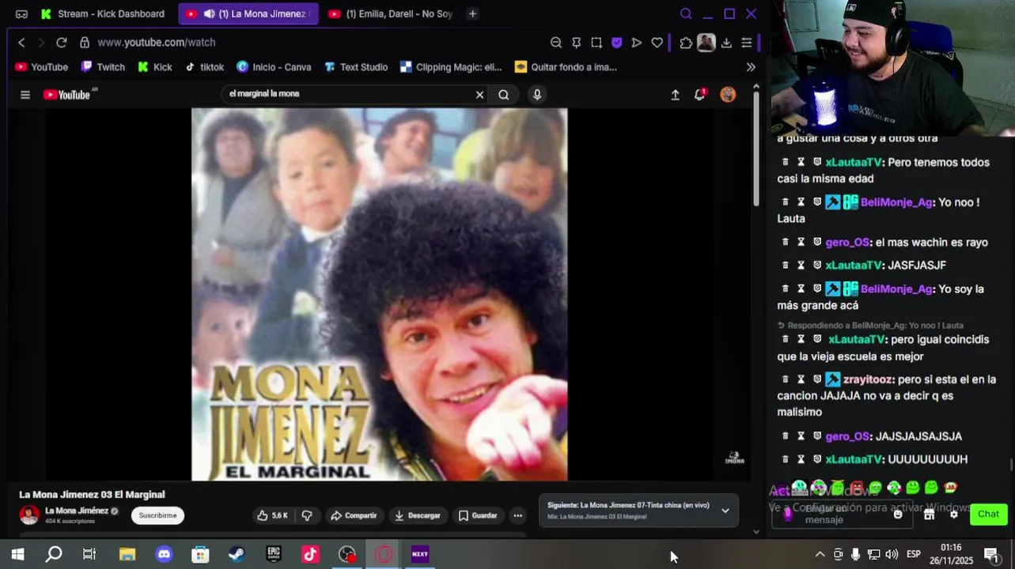Open Steam from the taskbar
Image resolution: width=1015 pixels, height=569 pixels.
237,555
